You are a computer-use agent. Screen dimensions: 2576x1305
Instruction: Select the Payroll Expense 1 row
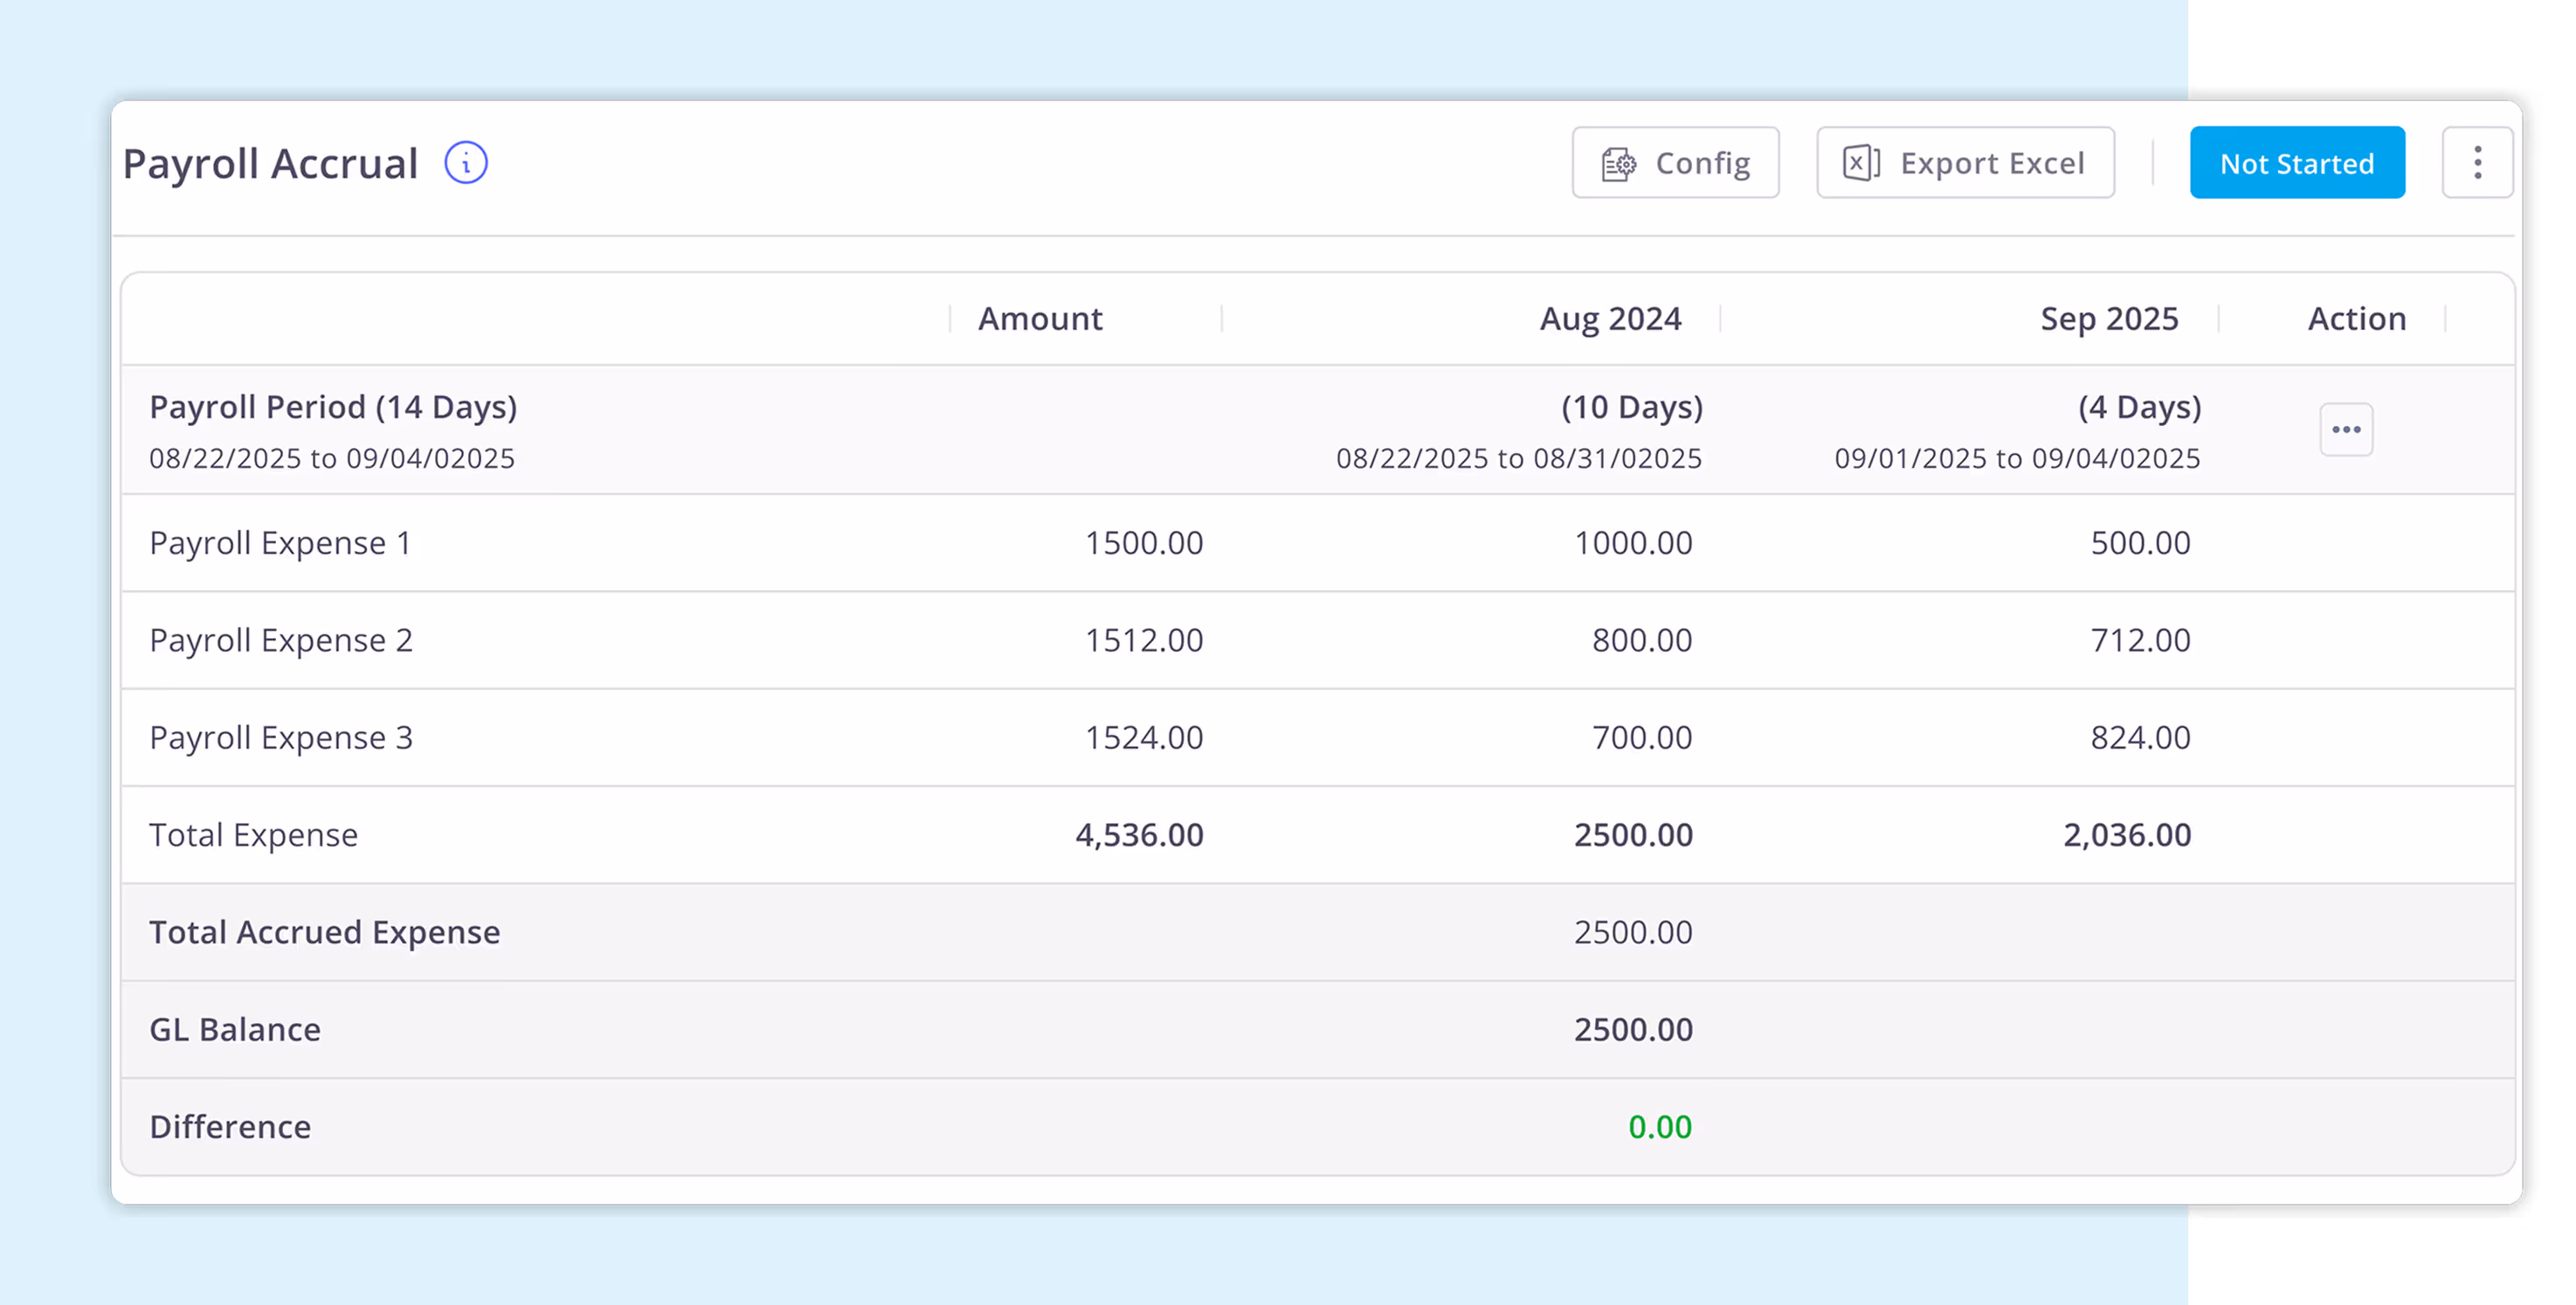tap(280, 543)
